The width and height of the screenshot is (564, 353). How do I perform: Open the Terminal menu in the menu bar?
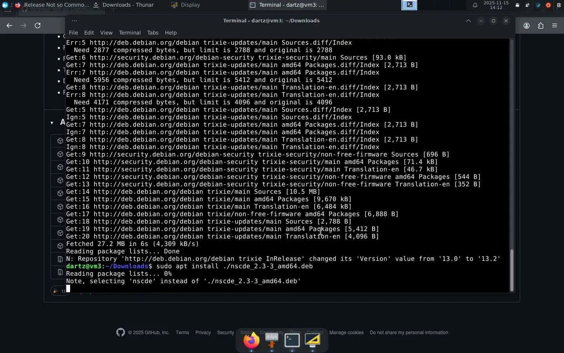point(130,33)
